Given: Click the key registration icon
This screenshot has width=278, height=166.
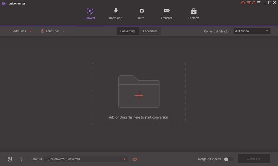Looking at the screenshot, I should point(253,3).
